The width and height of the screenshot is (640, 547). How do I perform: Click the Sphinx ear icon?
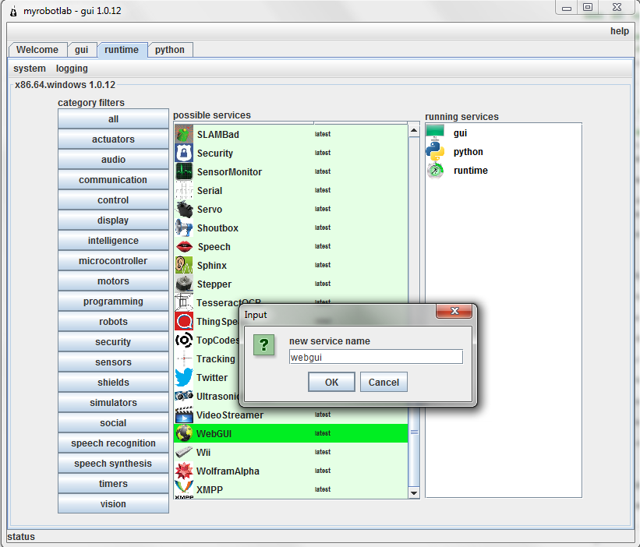184,266
